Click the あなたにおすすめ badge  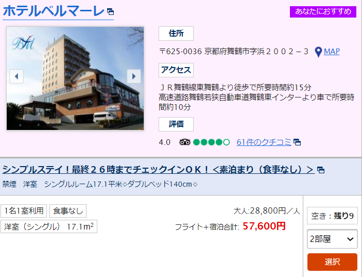click(323, 11)
